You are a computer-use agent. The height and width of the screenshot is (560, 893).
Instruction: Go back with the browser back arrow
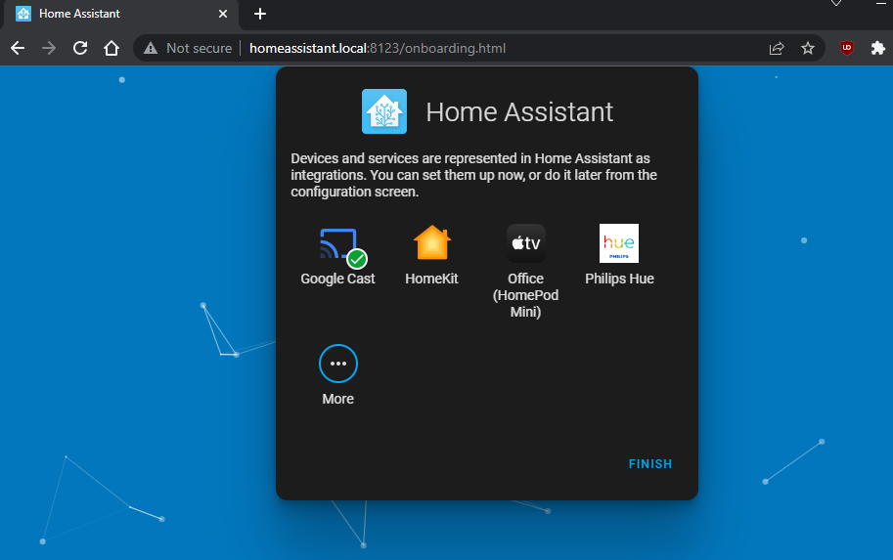[18, 48]
